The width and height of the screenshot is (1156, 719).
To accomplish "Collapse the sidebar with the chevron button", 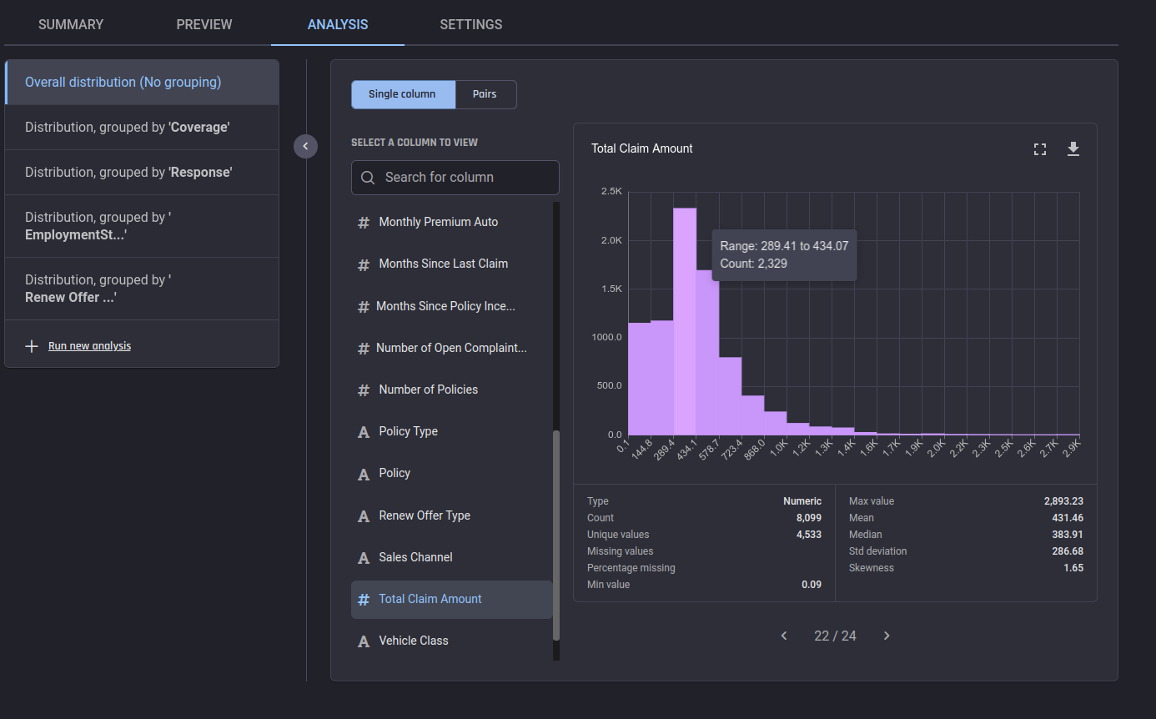I will (x=305, y=146).
